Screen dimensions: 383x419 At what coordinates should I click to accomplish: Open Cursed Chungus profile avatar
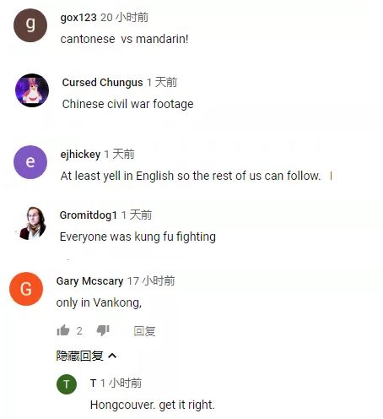coord(32,90)
